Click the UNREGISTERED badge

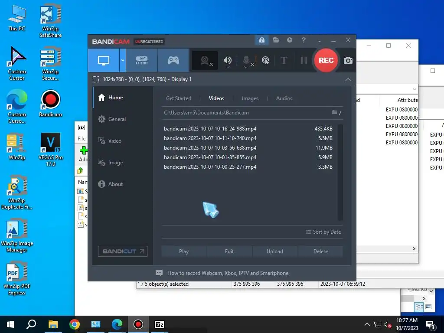pos(149,42)
